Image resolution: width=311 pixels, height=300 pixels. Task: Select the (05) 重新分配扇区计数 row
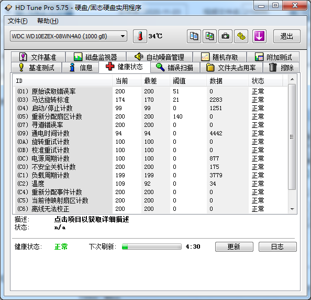tap(150, 116)
